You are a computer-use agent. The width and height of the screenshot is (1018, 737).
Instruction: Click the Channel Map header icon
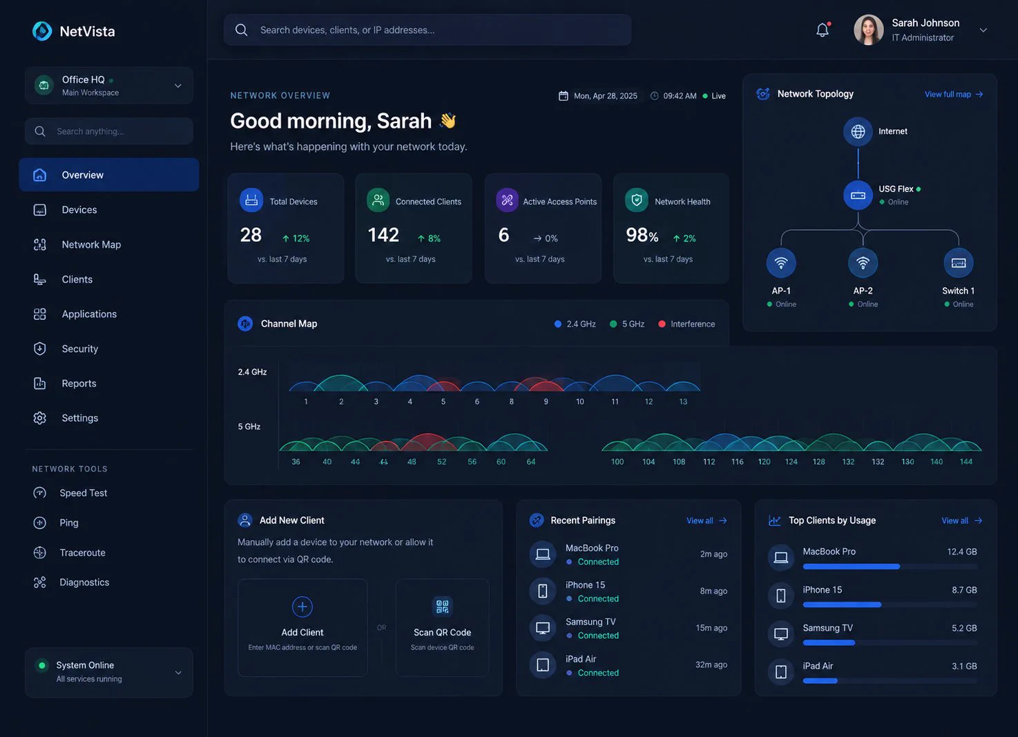tap(245, 323)
